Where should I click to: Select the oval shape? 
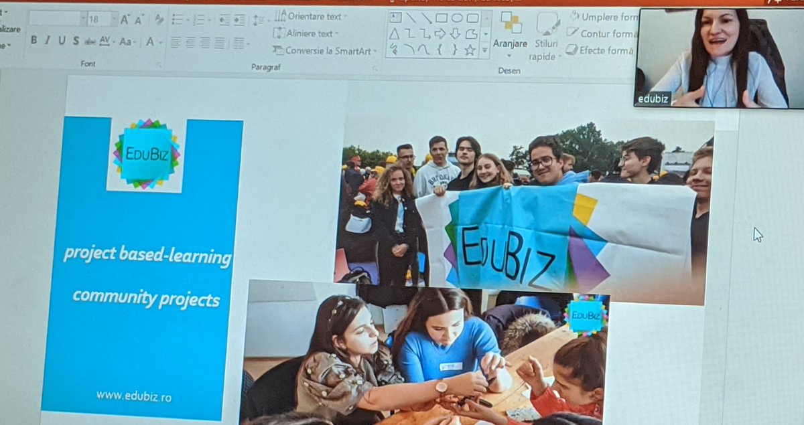[457, 18]
